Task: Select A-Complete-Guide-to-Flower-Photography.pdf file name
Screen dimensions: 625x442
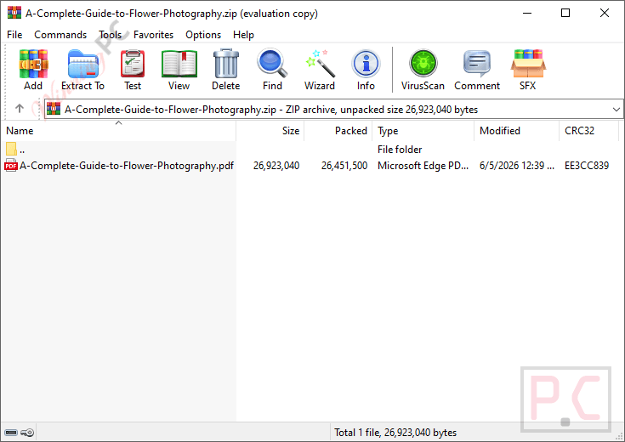Action: (x=127, y=166)
